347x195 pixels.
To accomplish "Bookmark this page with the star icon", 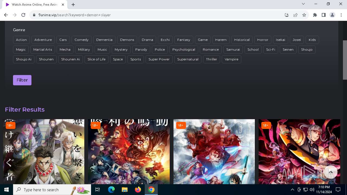I will [x=304, y=15].
